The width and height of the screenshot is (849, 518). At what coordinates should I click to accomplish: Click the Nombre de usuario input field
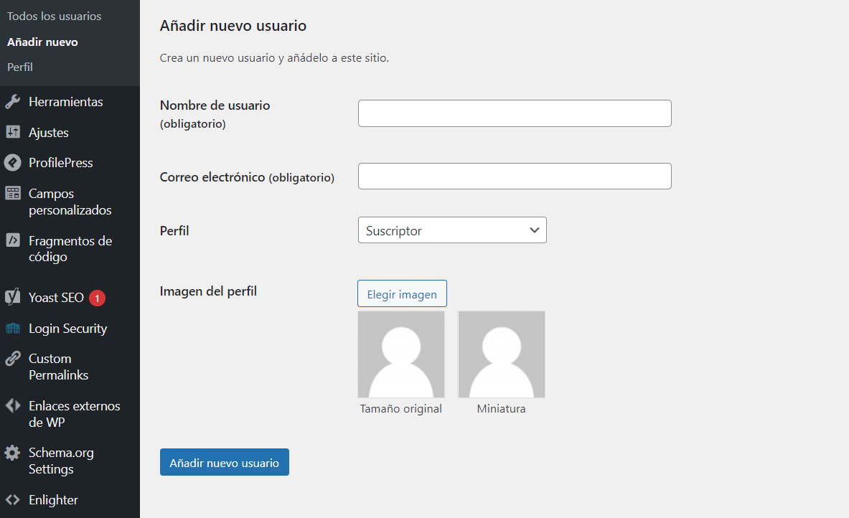coord(514,113)
